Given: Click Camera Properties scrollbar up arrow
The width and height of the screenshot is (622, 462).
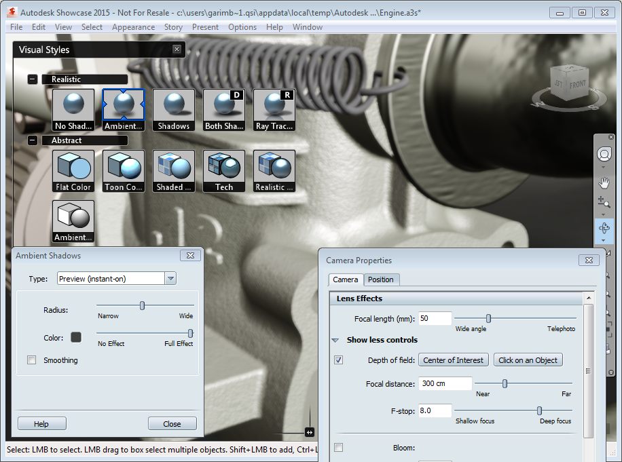Looking at the screenshot, I should click(x=589, y=298).
